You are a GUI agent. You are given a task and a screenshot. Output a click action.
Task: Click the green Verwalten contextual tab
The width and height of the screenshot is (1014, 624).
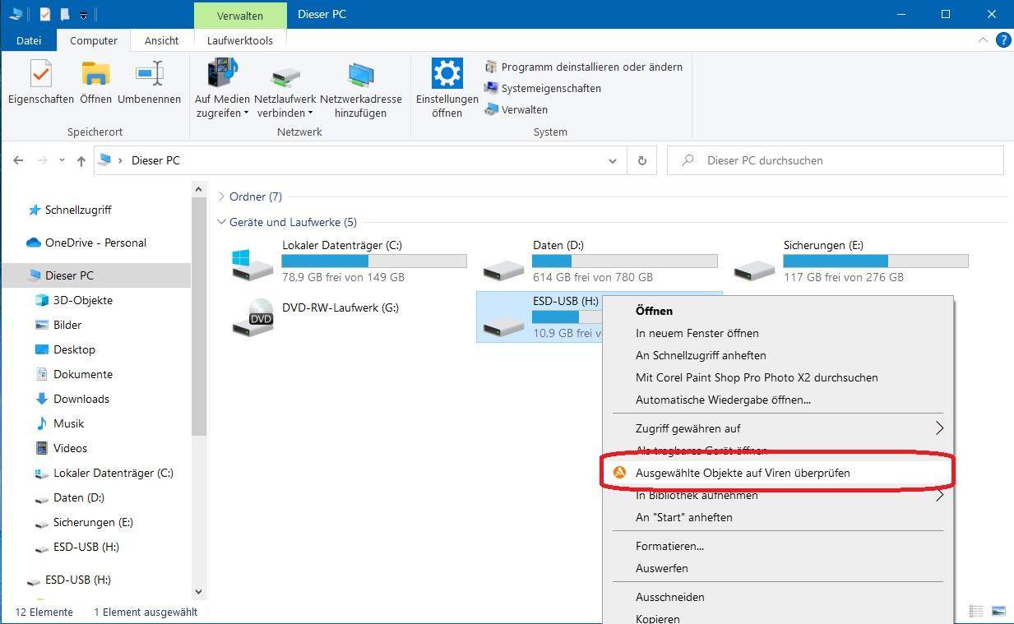(x=240, y=16)
